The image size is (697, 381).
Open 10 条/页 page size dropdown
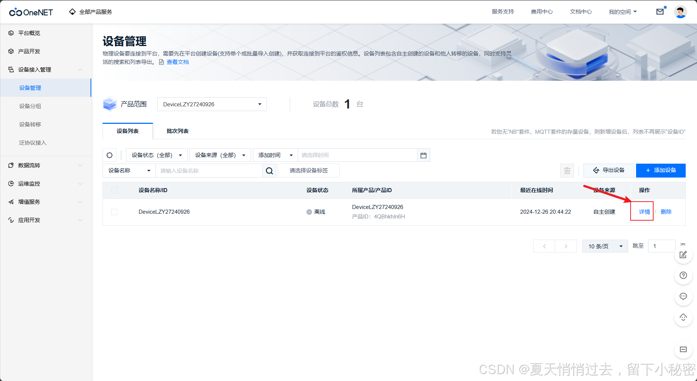pyautogui.click(x=605, y=246)
